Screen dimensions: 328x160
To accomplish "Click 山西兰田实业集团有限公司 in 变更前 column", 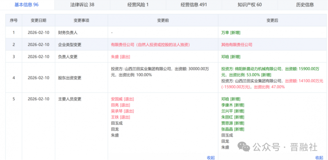I will point(148,69).
